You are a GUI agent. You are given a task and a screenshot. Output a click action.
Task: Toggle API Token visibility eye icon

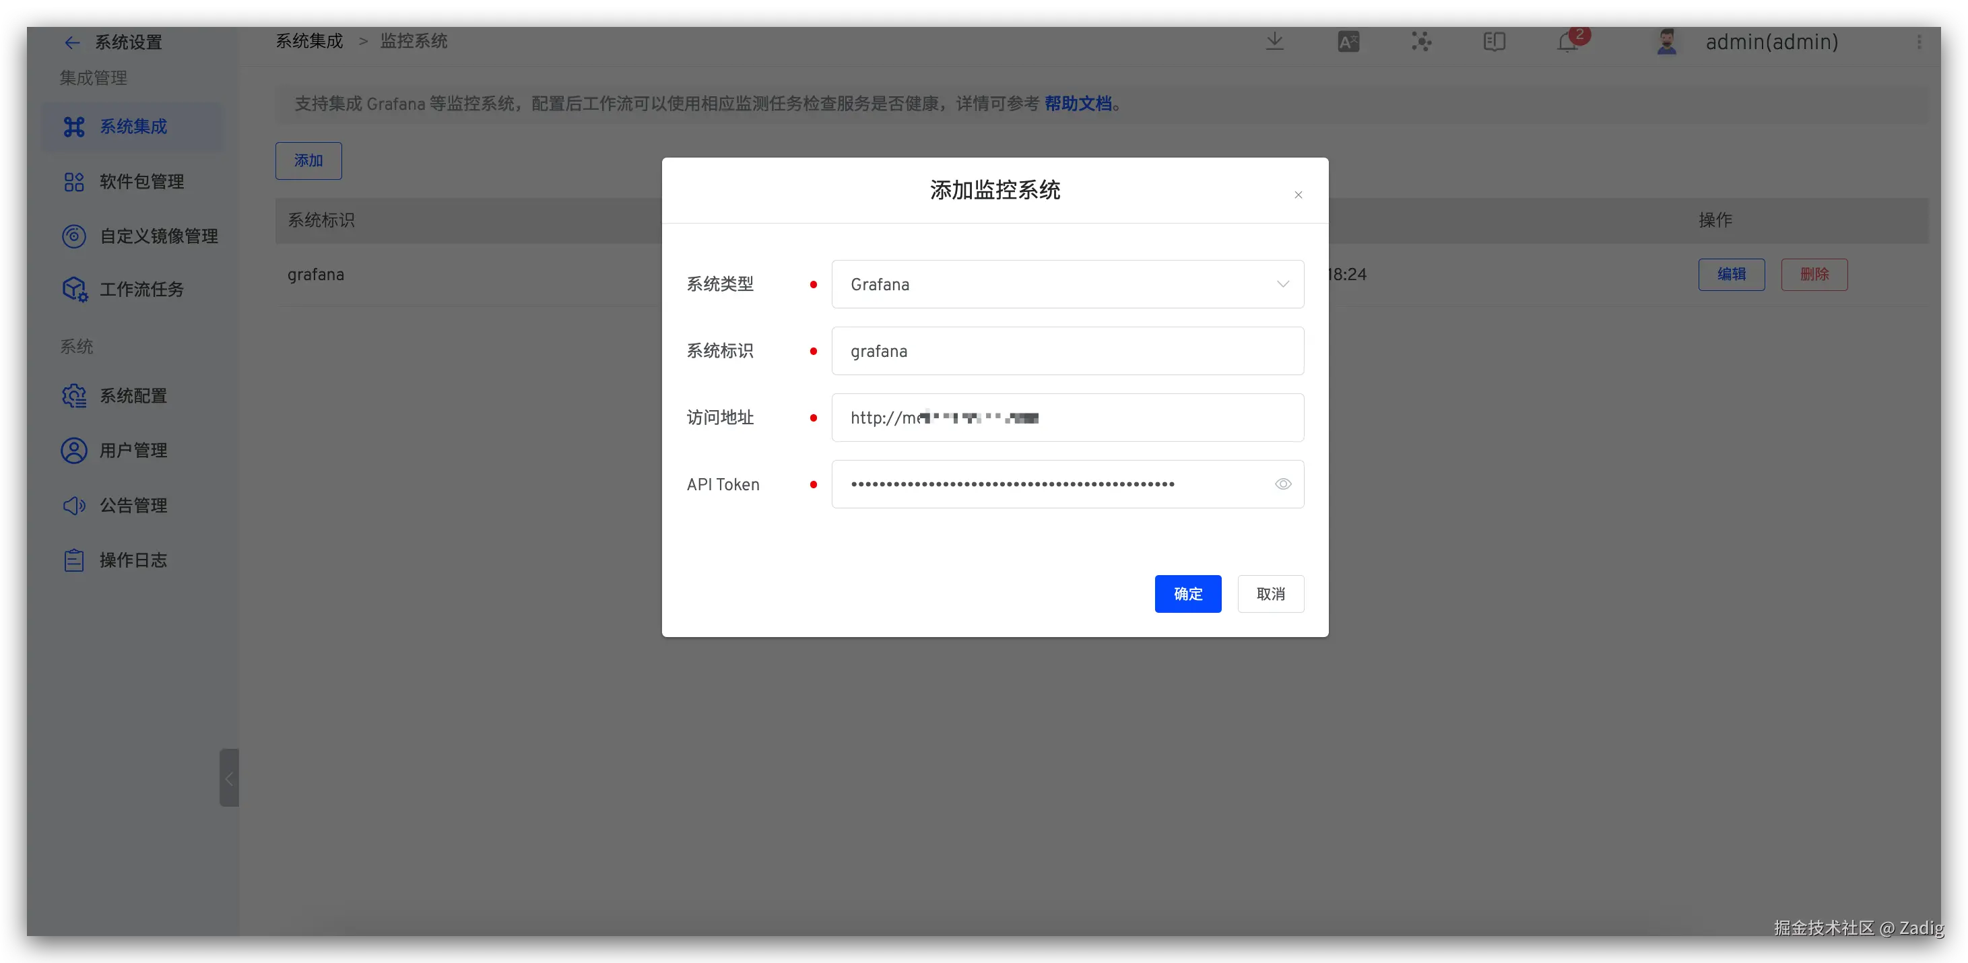point(1283,484)
